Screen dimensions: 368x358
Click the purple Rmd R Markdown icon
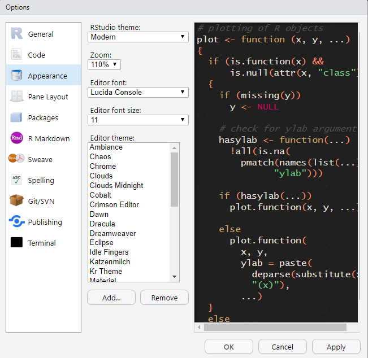16,138
